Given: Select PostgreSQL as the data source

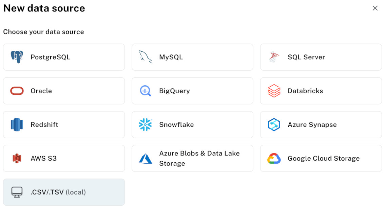Looking at the screenshot, I should [64, 57].
